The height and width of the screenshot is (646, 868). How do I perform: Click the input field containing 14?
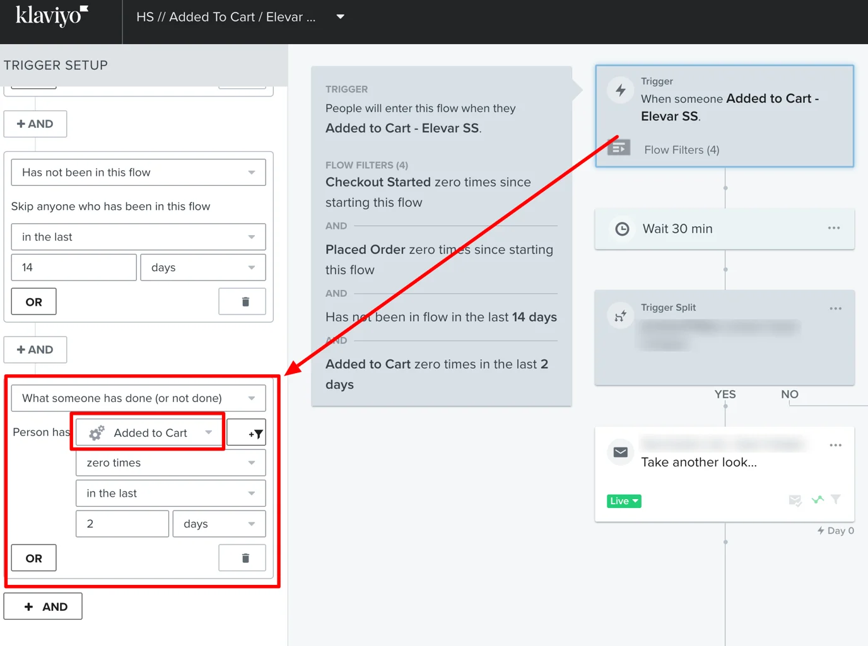pyautogui.click(x=74, y=268)
